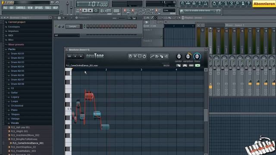The height and width of the screenshot is (155, 276).
Task: Open the step sequencer keyboard editor icon
Action: [x=134, y=18]
